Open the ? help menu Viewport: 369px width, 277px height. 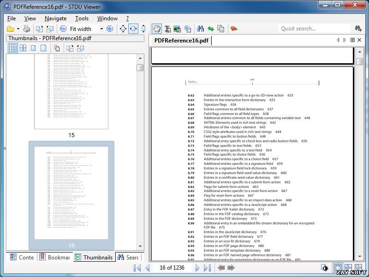[x=128, y=18]
